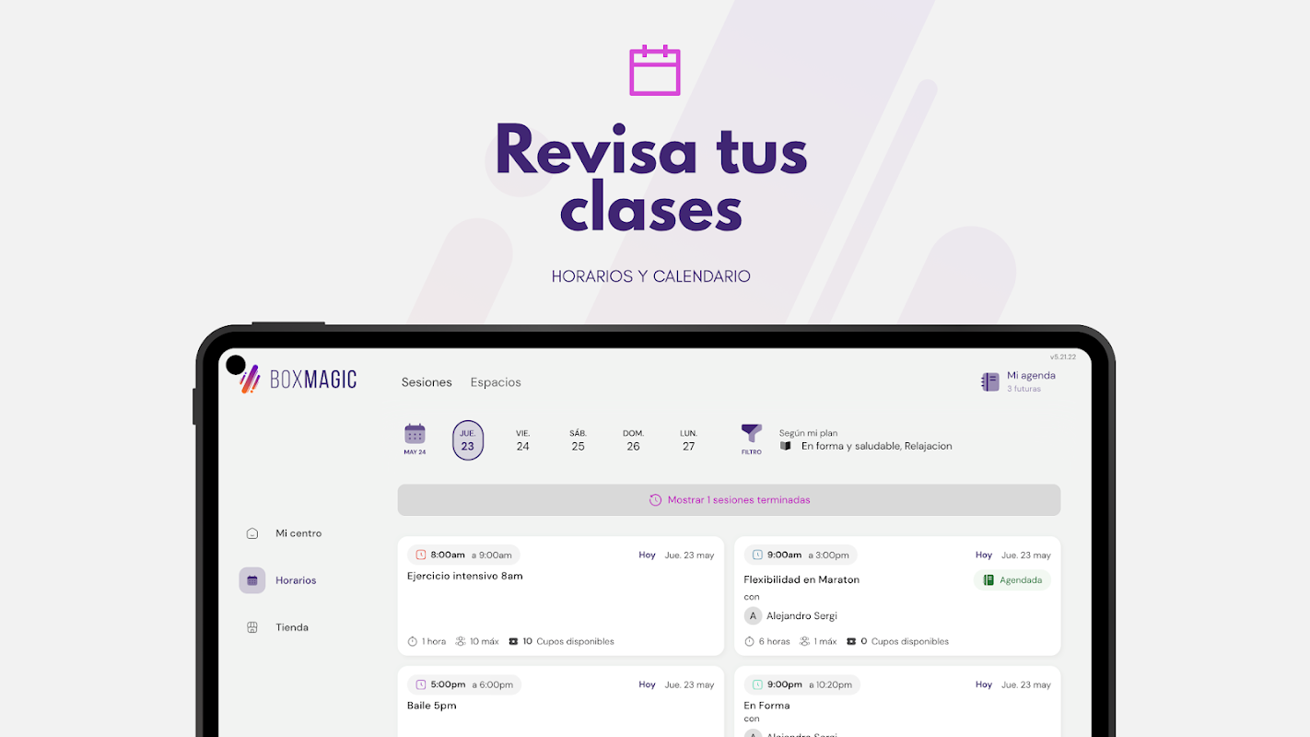Open the En Forma session title
This screenshot has width=1310, height=737.
766,706
